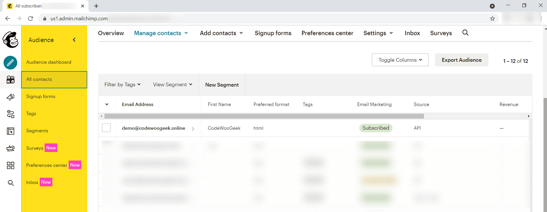The height and width of the screenshot is (212, 547).
Task: Click the New Segment button
Action: 222,85
